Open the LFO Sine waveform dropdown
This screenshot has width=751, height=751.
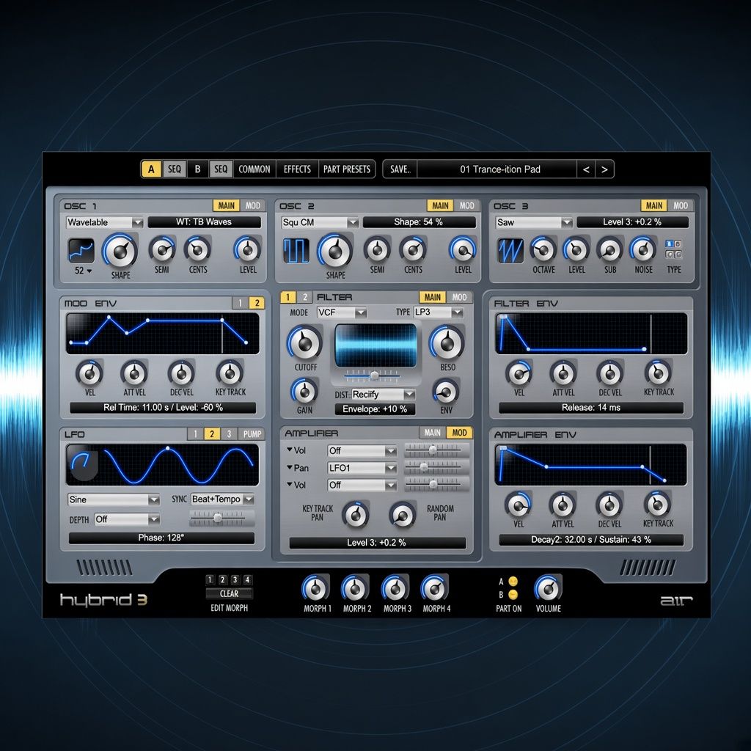(x=114, y=499)
